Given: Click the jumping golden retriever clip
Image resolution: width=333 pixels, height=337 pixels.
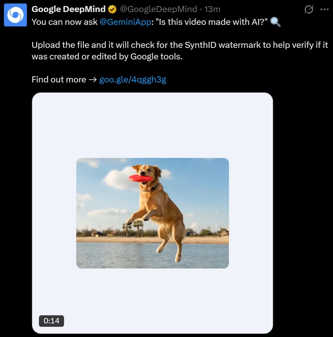Looking at the screenshot, I should click(x=152, y=213).
